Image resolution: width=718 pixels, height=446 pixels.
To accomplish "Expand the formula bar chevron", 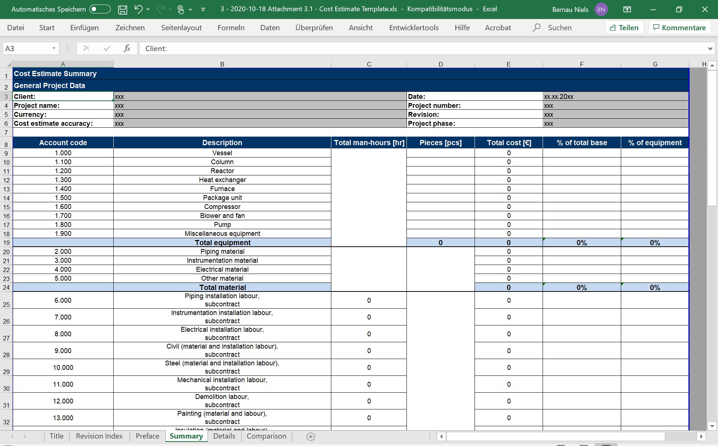I will [710, 49].
